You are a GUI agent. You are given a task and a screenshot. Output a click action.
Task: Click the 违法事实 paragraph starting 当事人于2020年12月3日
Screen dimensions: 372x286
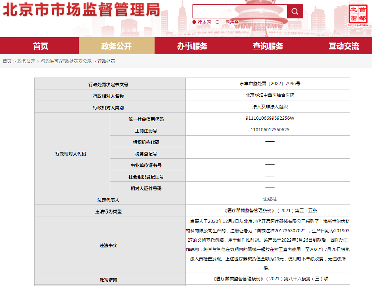(268, 245)
